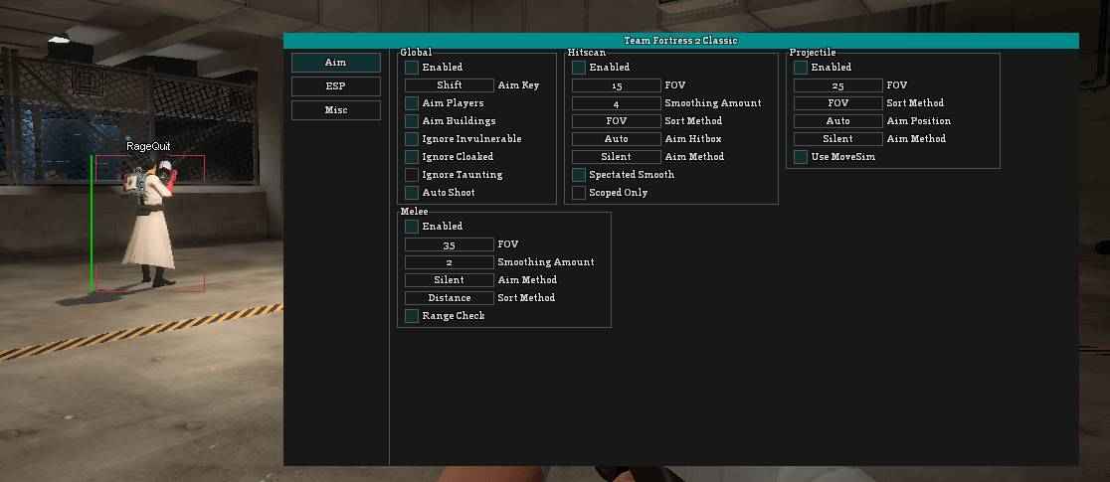The width and height of the screenshot is (1110, 482).
Task: Toggle the Ignore Cloaked checkbox
Action: (412, 157)
